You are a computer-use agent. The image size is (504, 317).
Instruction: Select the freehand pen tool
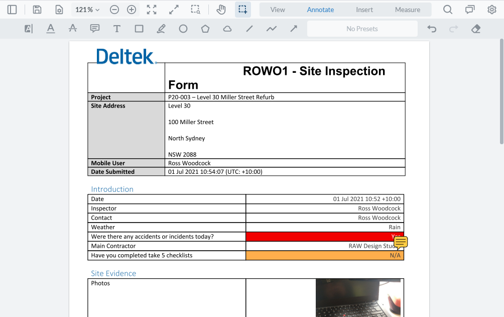[161, 29]
